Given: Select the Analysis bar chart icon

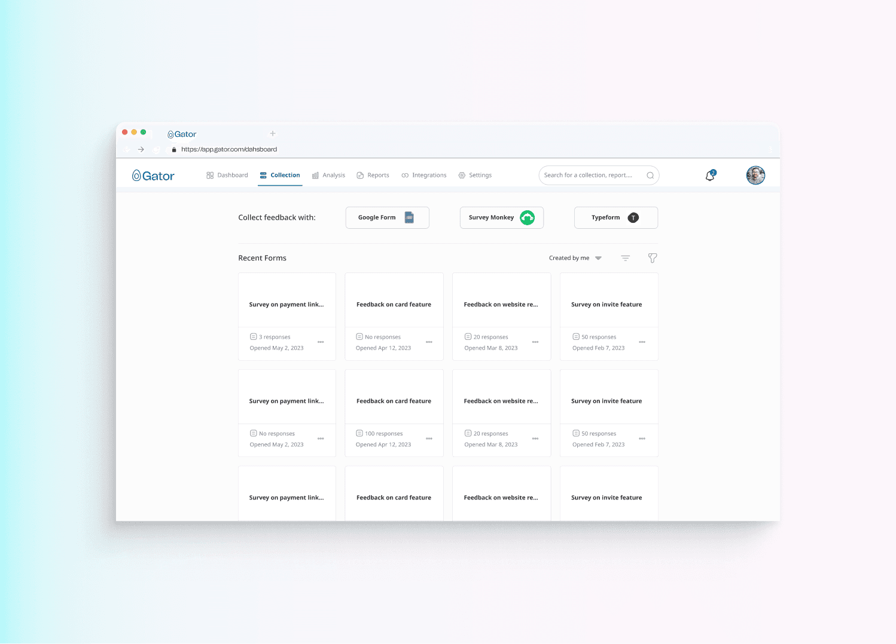Looking at the screenshot, I should 316,174.
